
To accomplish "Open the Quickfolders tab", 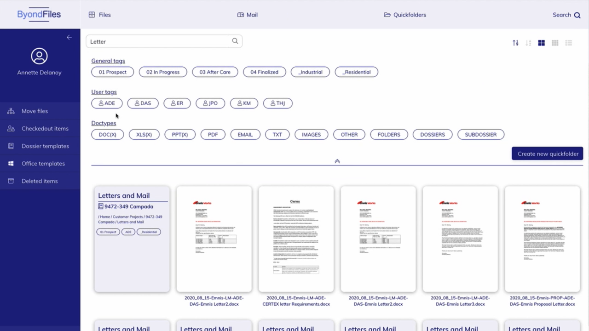I will pos(405,15).
